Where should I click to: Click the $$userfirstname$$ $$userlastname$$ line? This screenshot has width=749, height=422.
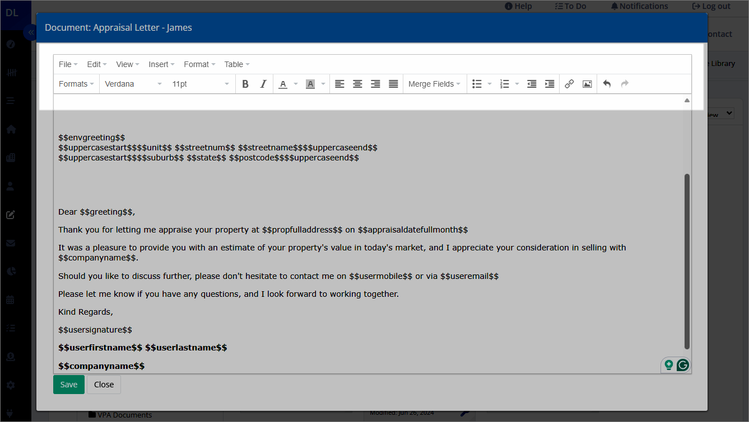143,348
